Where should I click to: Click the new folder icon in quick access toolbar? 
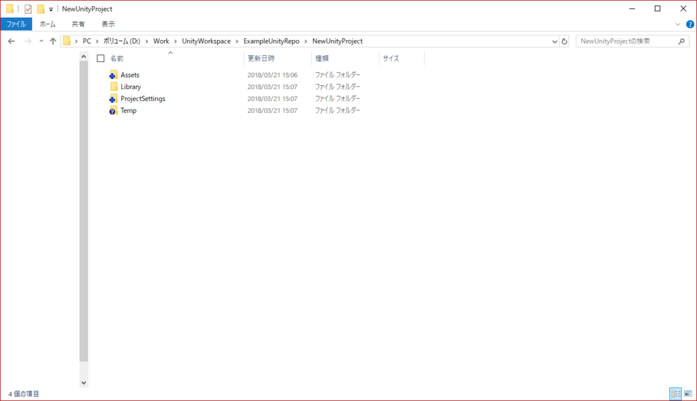point(40,8)
